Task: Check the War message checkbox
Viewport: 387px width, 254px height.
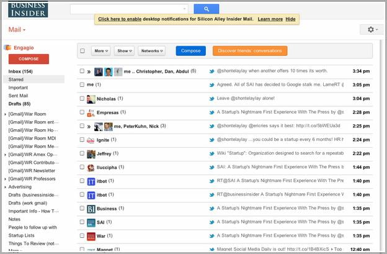Action: [82, 235]
